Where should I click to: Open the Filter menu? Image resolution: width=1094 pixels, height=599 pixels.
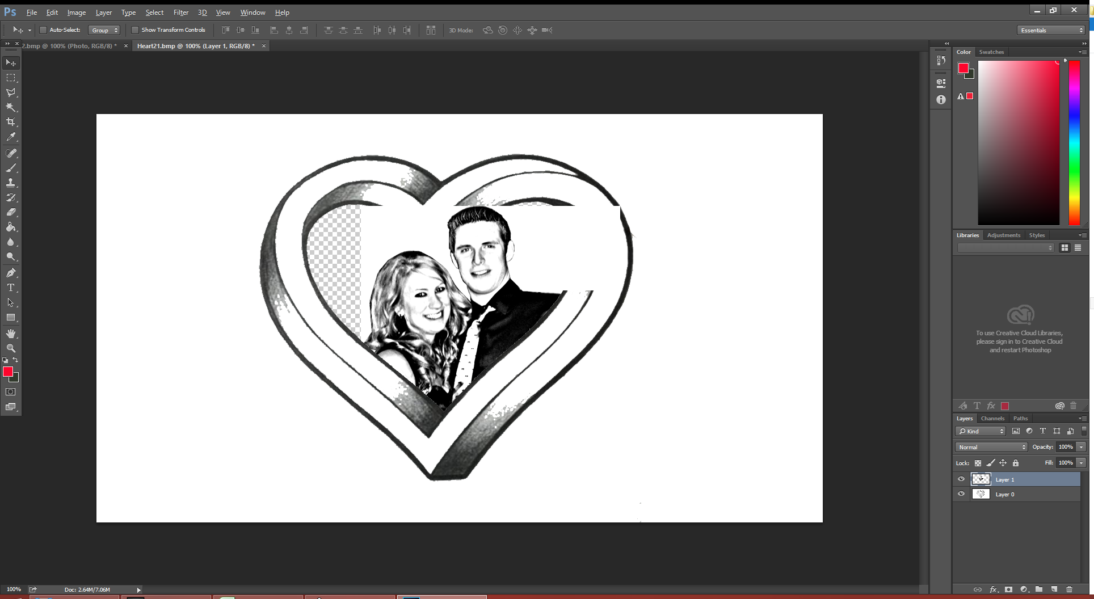click(181, 12)
